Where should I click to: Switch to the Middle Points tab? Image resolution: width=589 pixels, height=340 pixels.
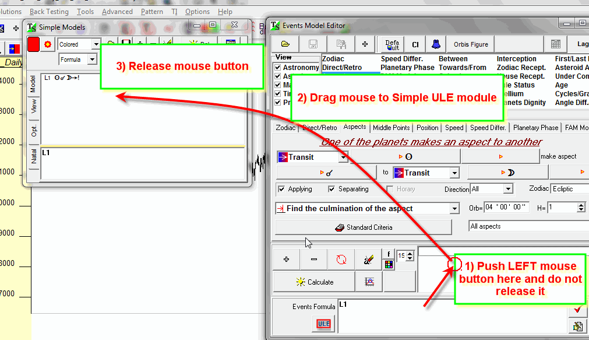(392, 128)
